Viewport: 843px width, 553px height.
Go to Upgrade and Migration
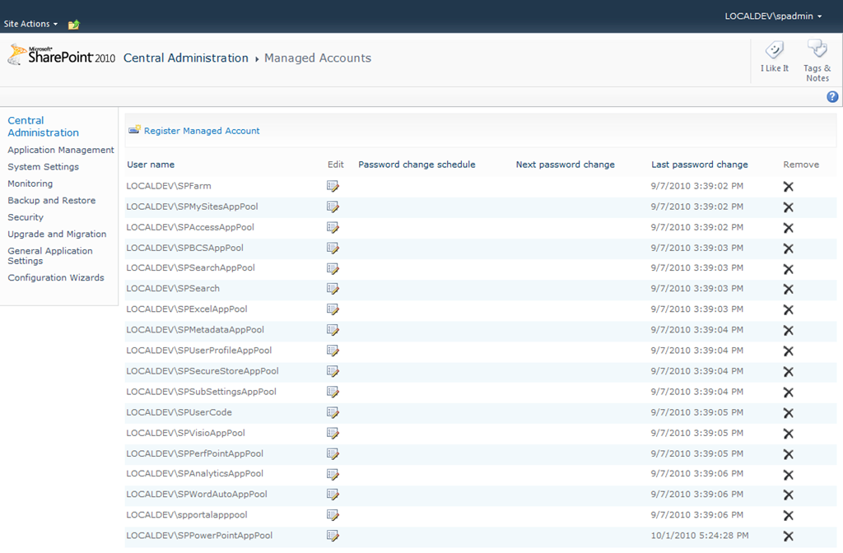[57, 234]
